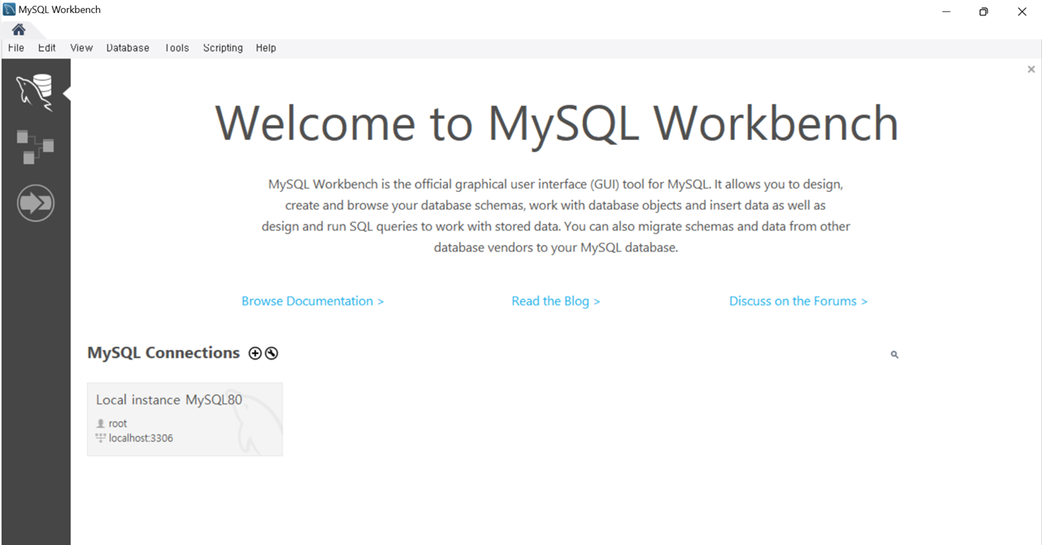1042x545 pixels.
Task: Minimize the MySQL Workbench window
Action: 946,11
